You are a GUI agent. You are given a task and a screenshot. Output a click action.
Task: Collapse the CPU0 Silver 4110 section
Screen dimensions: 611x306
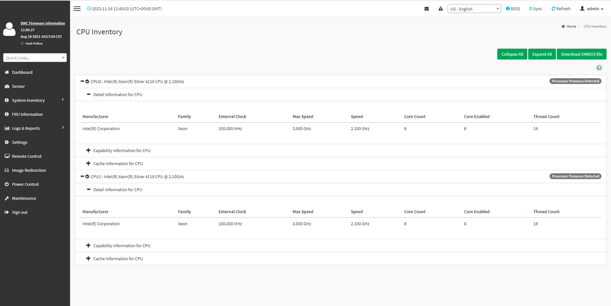pyautogui.click(x=82, y=81)
